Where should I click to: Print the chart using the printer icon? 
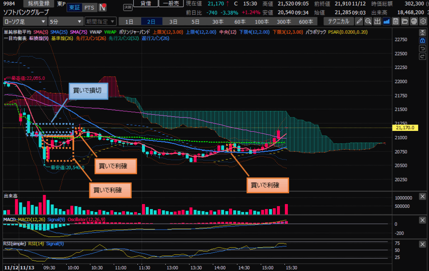tap(414, 21)
